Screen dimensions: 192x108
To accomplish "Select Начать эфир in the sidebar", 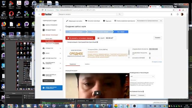I will pyautogui.click(x=49, y=39).
